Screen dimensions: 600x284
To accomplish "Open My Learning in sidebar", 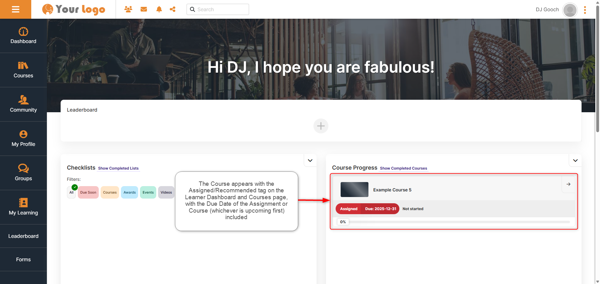I will pyautogui.click(x=23, y=207).
